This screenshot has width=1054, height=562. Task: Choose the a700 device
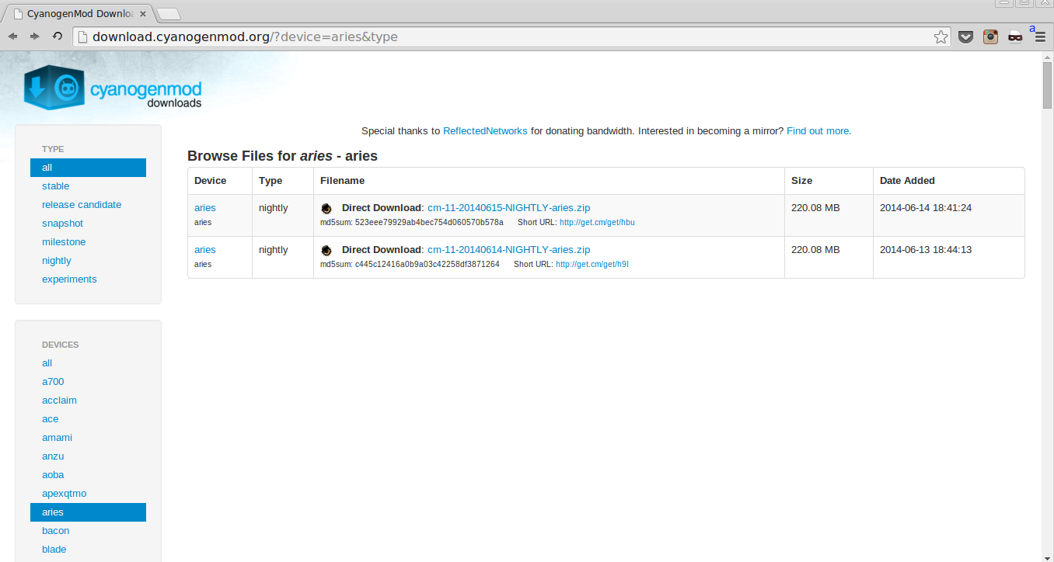(x=53, y=382)
